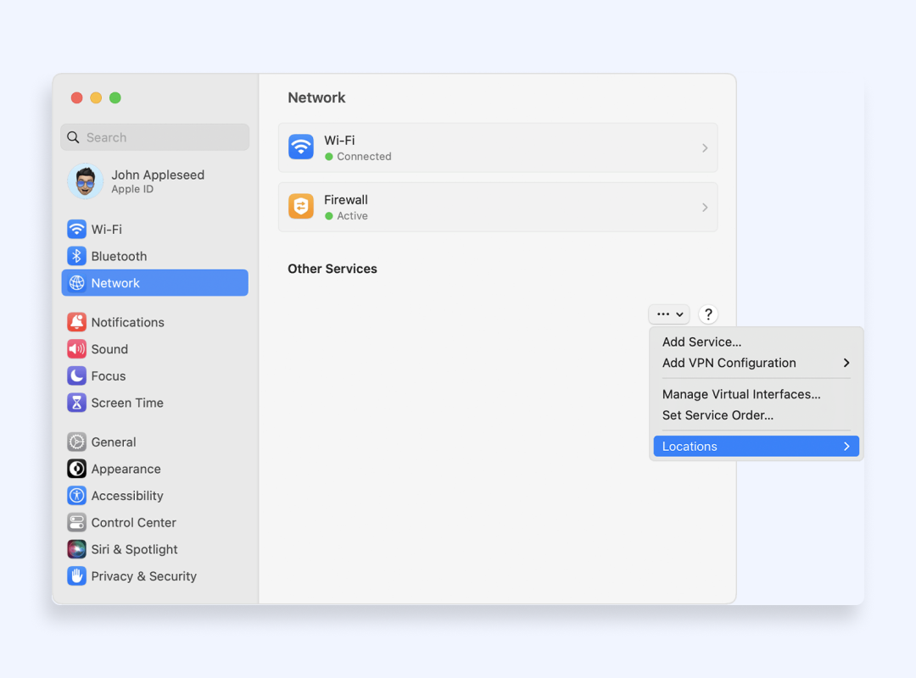Expand the Firewall row chevron
Screen dimensions: 916x678
point(705,208)
